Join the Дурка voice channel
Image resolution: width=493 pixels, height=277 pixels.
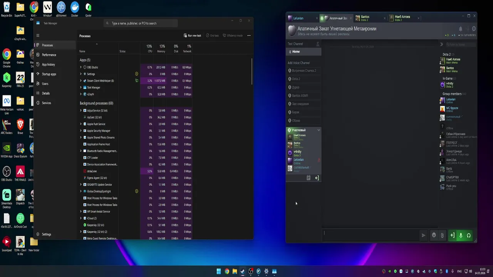pyautogui.click(x=304, y=87)
